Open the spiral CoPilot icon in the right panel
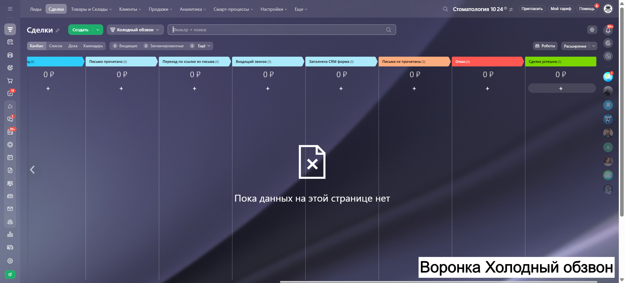This screenshot has width=625, height=283. pyautogui.click(x=608, y=43)
